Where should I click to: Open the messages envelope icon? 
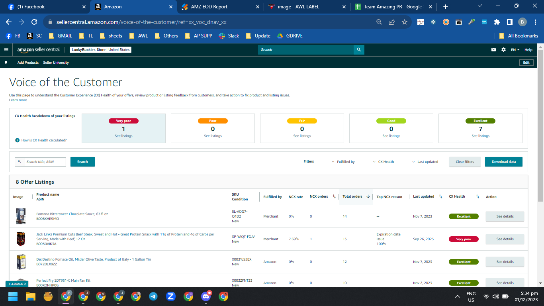tap(494, 50)
